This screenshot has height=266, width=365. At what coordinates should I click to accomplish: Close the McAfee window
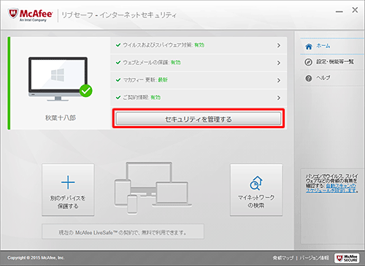pos(355,10)
